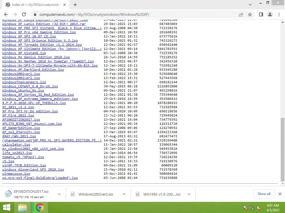
Task: Open Windows XP Lunix Edition (32-Bit) 2013.rar
Action: [x=44, y=24]
